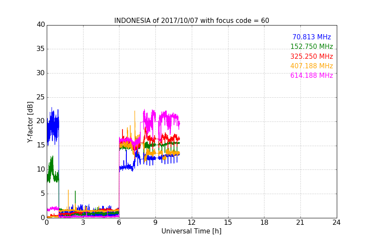Click the y-axis tick label 35
The height and width of the screenshot is (249, 374).
41,49
